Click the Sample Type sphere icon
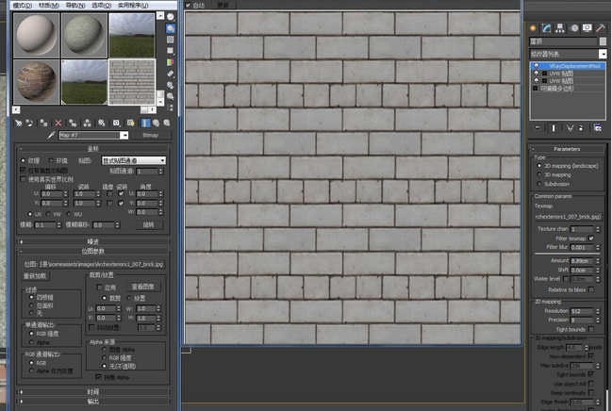This screenshot has width=612, height=411. coord(171,17)
